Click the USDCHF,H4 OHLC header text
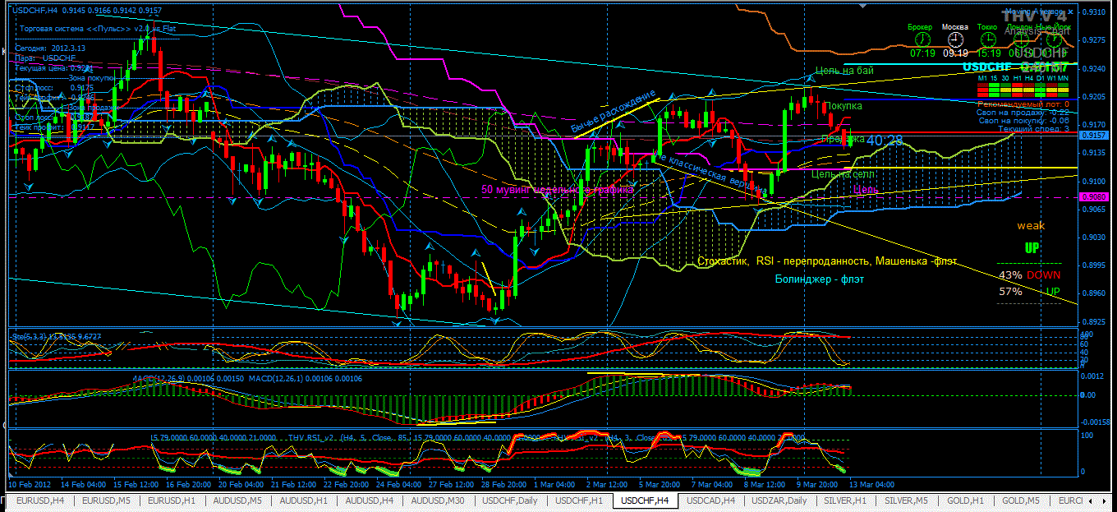Image resolution: width=1117 pixels, height=512 pixels. click(x=86, y=10)
